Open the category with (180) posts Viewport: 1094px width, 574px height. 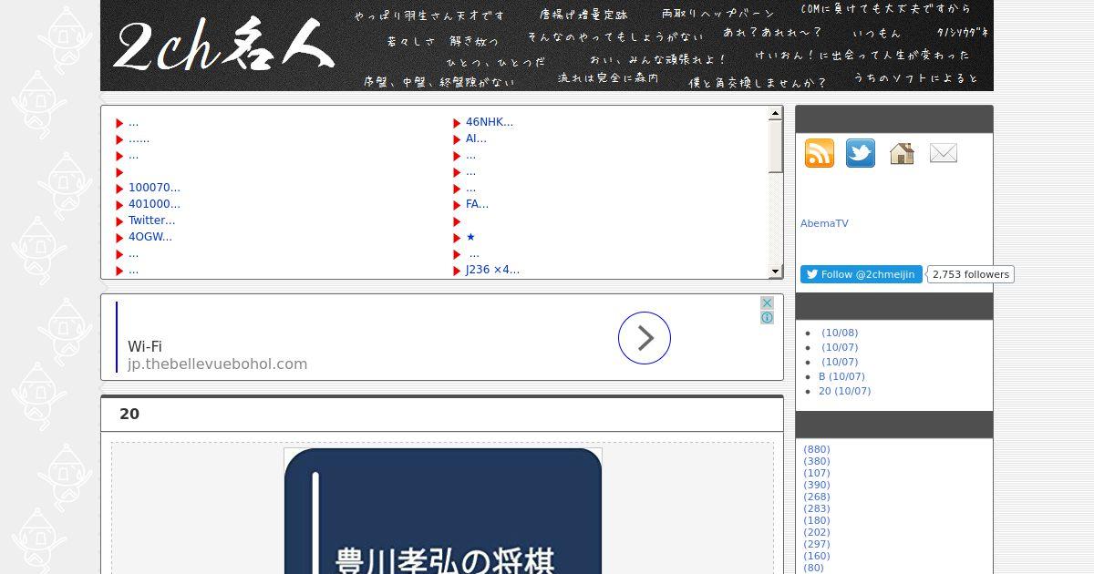817,520
